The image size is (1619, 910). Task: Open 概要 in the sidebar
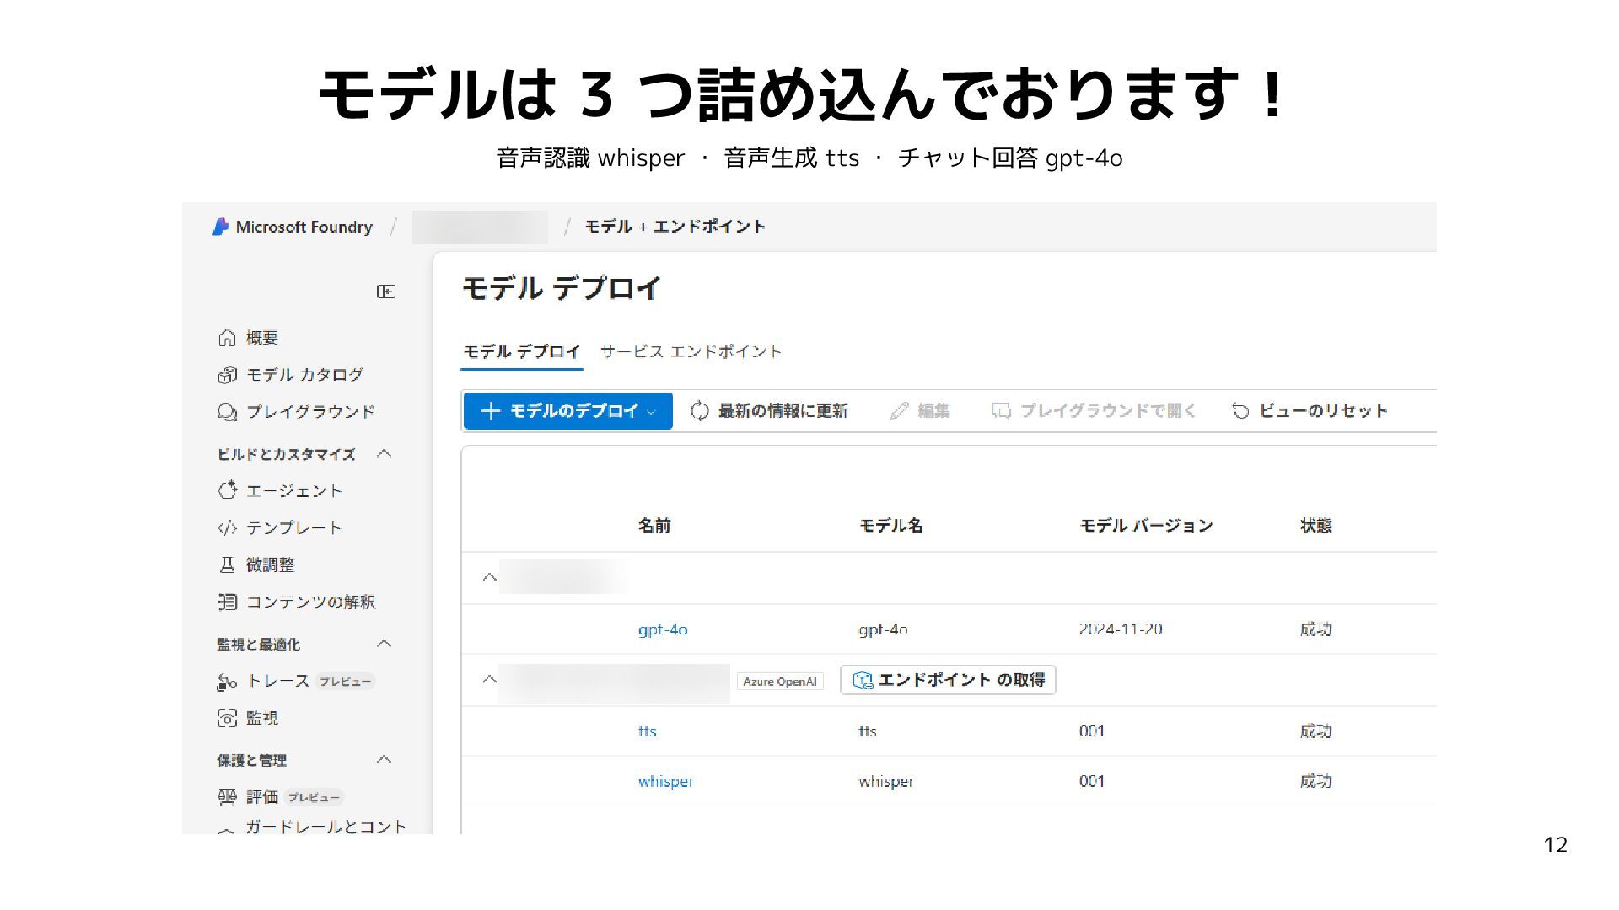tap(261, 338)
